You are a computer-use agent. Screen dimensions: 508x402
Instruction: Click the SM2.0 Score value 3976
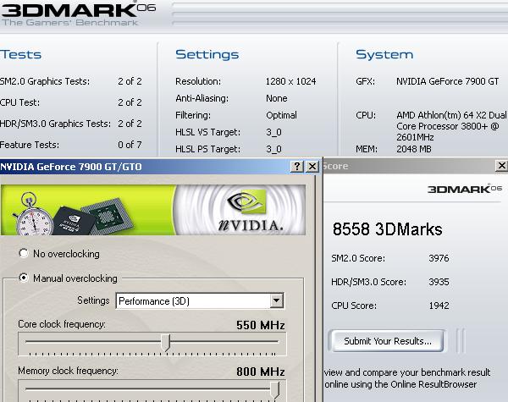coord(439,258)
